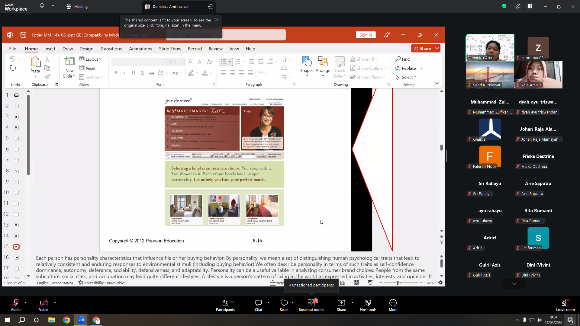
Task: Click the New Slide icon
Action: [69, 62]
